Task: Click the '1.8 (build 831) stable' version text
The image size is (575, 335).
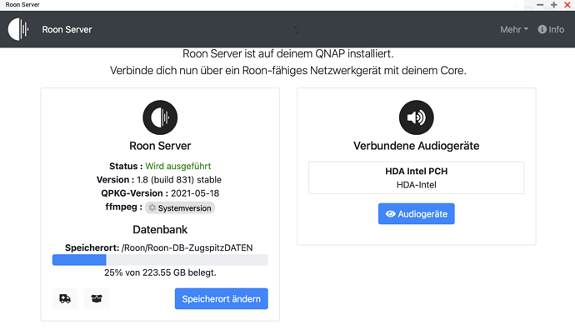Action: pyautogui.click(x=179, y=180)
